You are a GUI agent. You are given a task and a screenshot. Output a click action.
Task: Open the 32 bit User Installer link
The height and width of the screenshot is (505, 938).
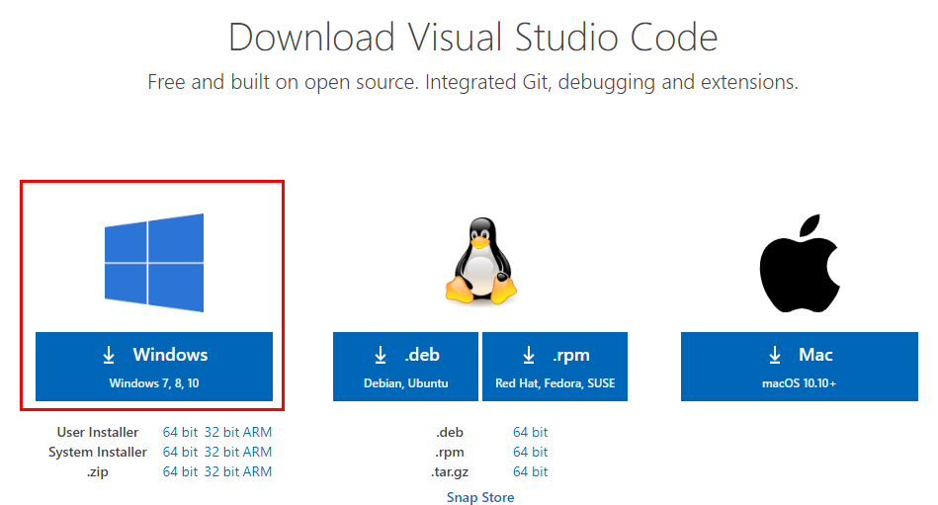[221, 432]
